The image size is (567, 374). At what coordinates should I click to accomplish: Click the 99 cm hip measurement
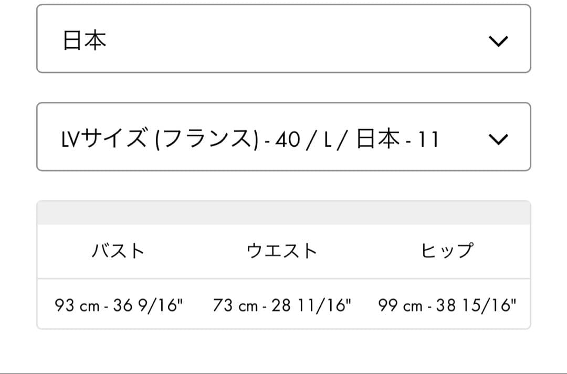pyautogui.click(x=400, y=305)
